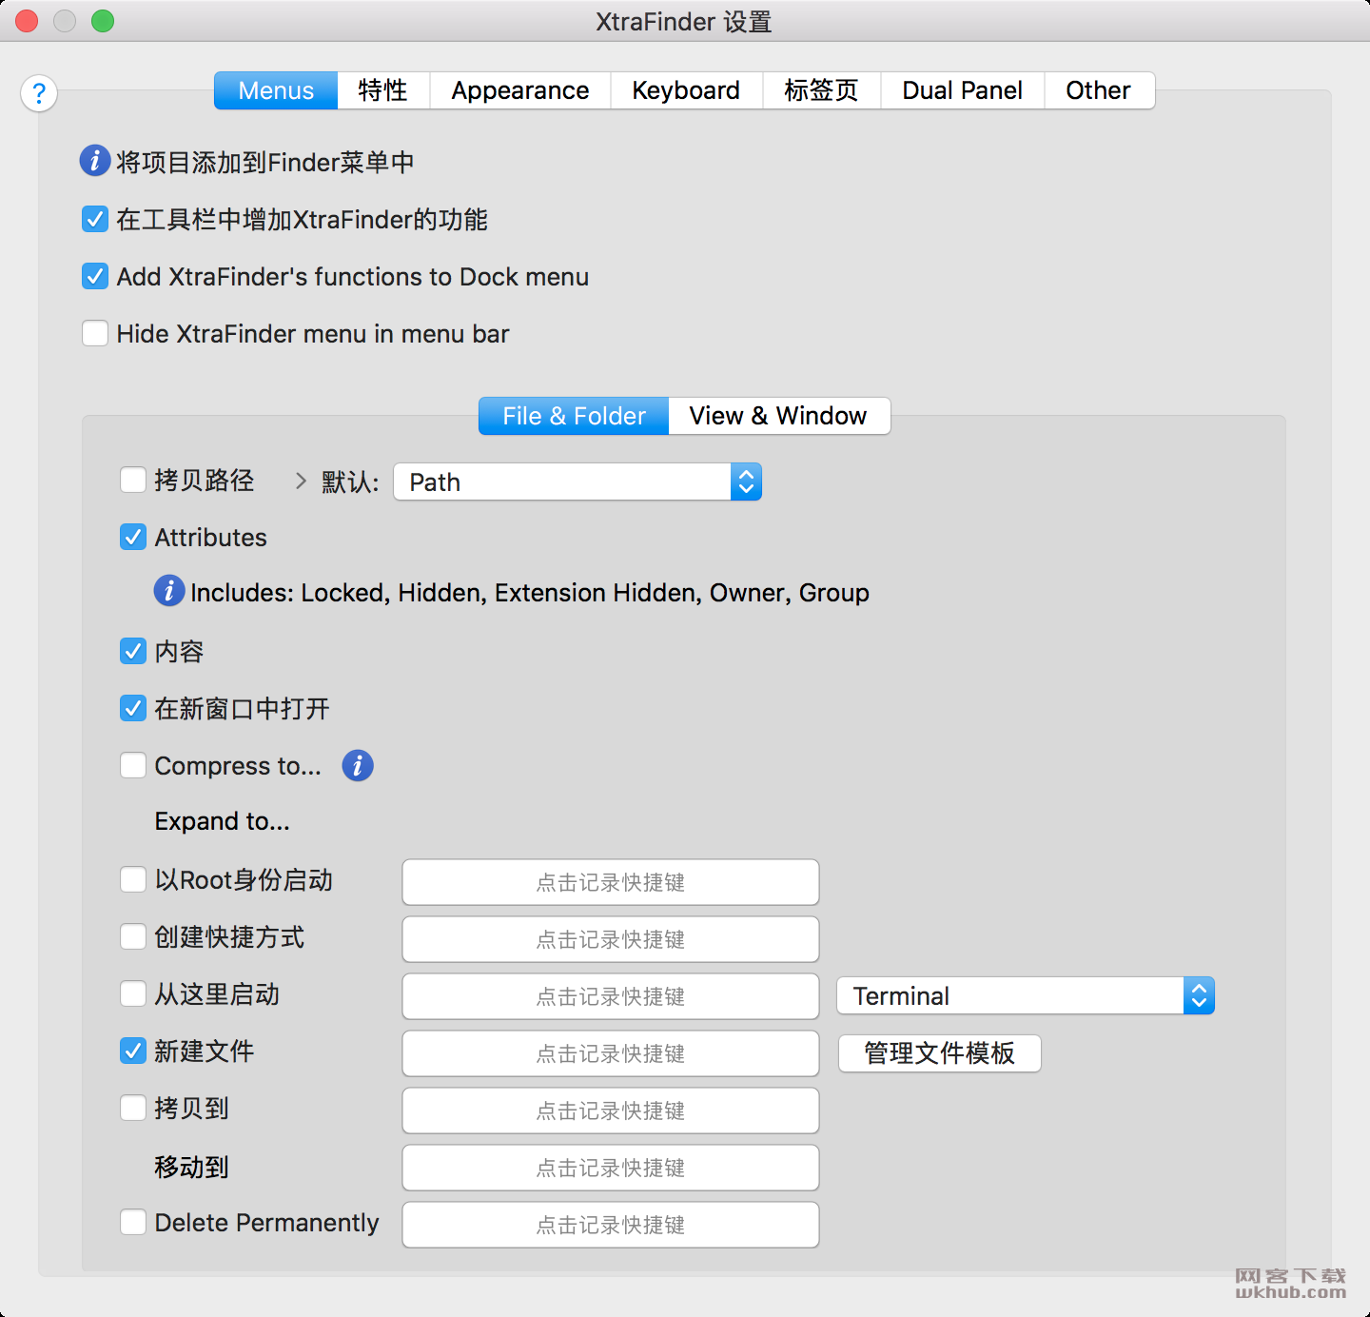Toggle 在工具栏中增加XtraFinder的功能 checkbox

[x=95, y=220]
